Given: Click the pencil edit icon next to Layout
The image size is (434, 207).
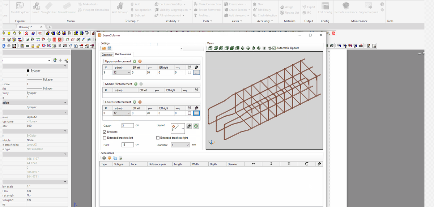Looking at the screenshot, I should [x=190, y=126].
